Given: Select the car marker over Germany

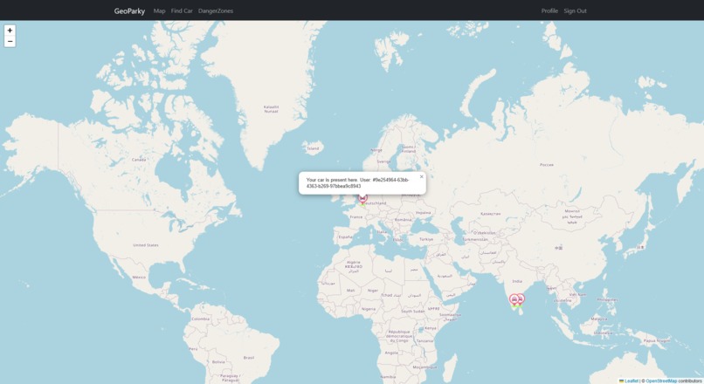Looking at the screenshot, I should (362, 199).
